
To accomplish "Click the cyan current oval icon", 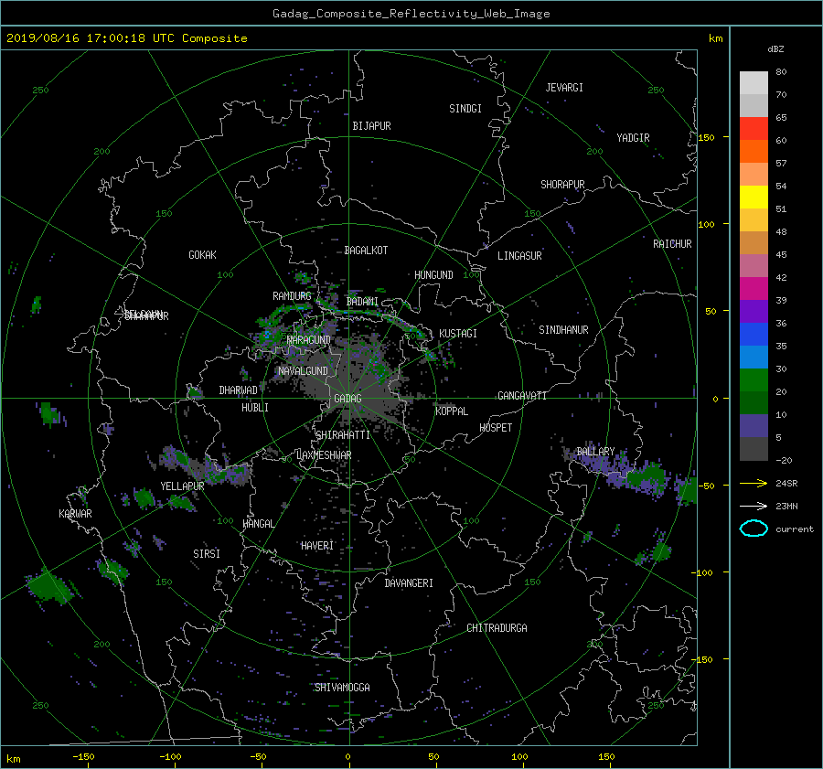I will (754, 529).
